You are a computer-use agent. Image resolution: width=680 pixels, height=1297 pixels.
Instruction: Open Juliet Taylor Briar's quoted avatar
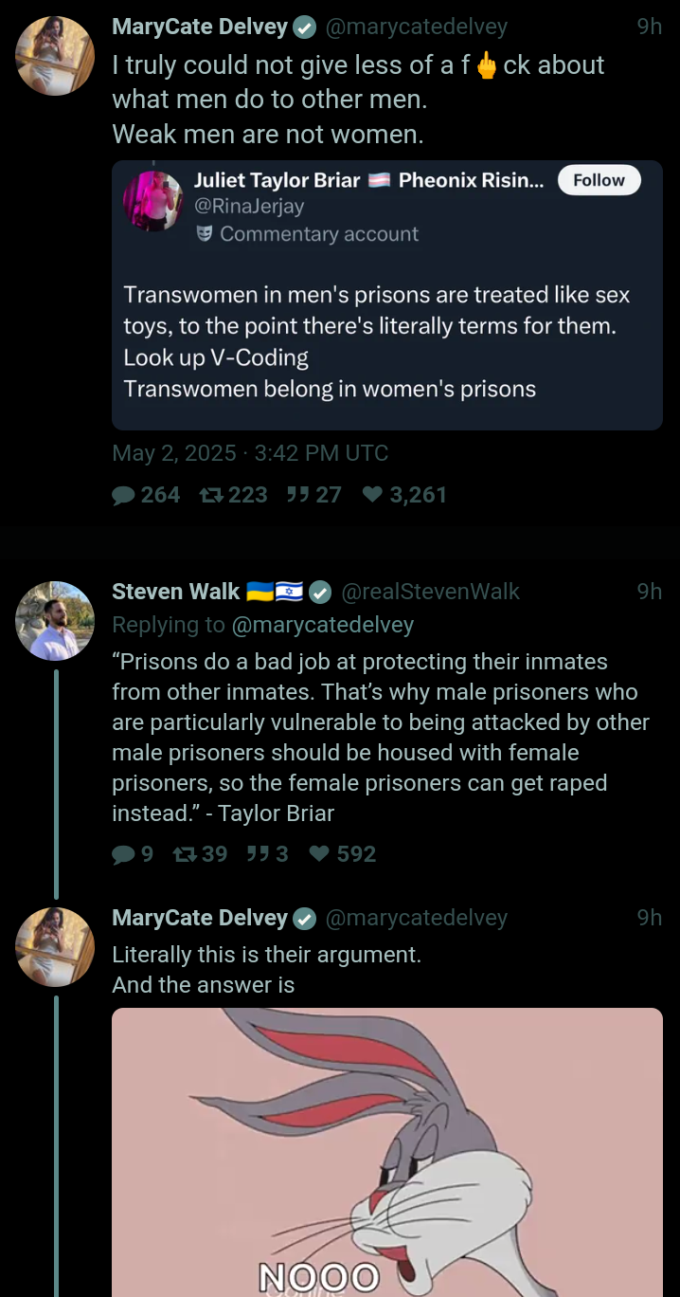click(x=152, y=200)
